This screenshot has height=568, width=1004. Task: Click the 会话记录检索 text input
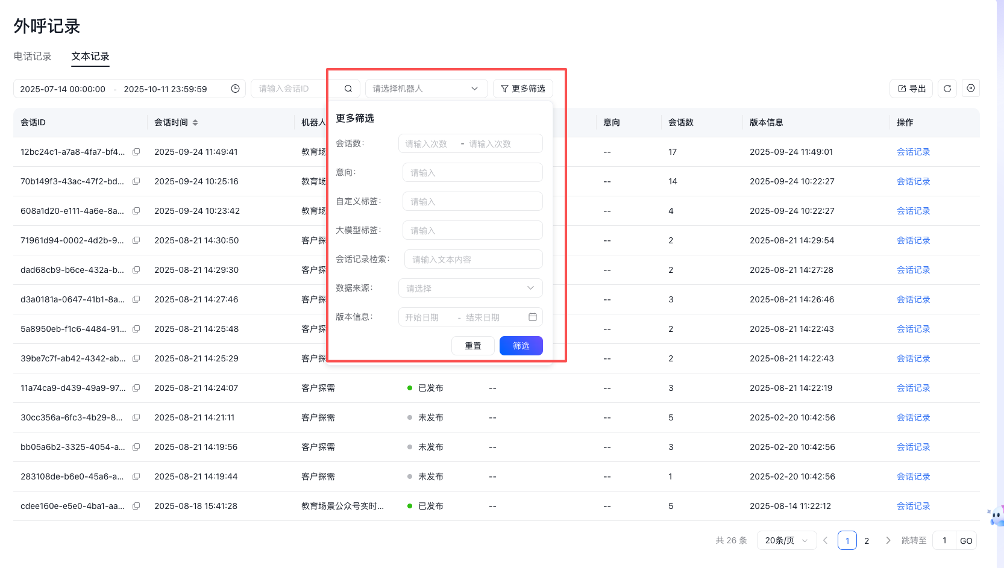[x=473, y=259]
